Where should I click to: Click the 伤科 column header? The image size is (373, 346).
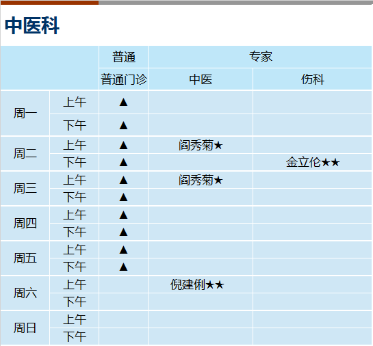(312, 79)
